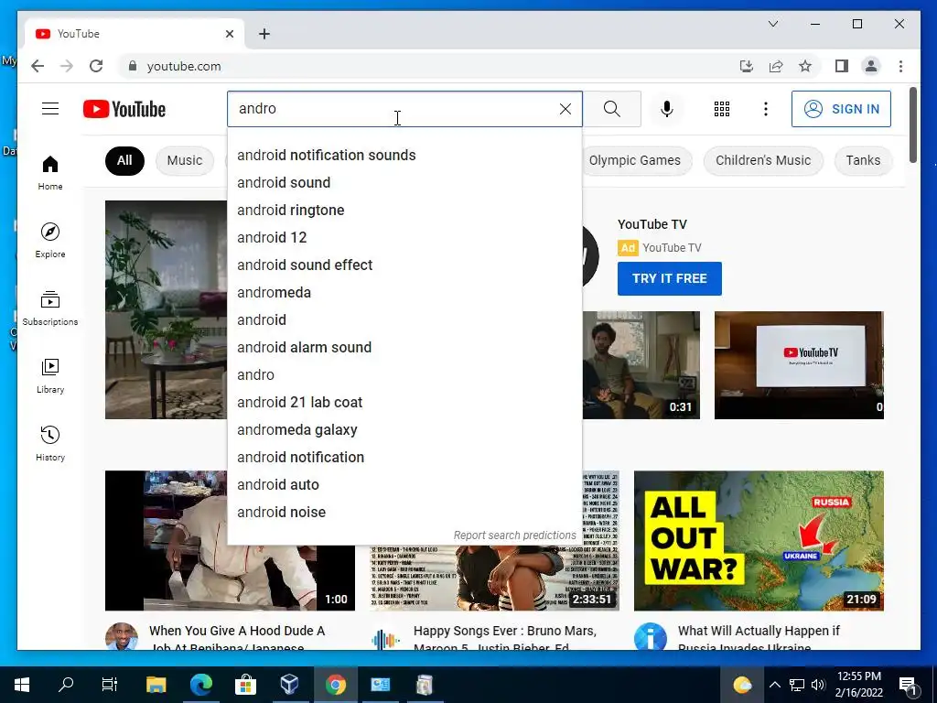Close the YouTube tab
This screenshot has width=937, height=703.
coord(230,34)
